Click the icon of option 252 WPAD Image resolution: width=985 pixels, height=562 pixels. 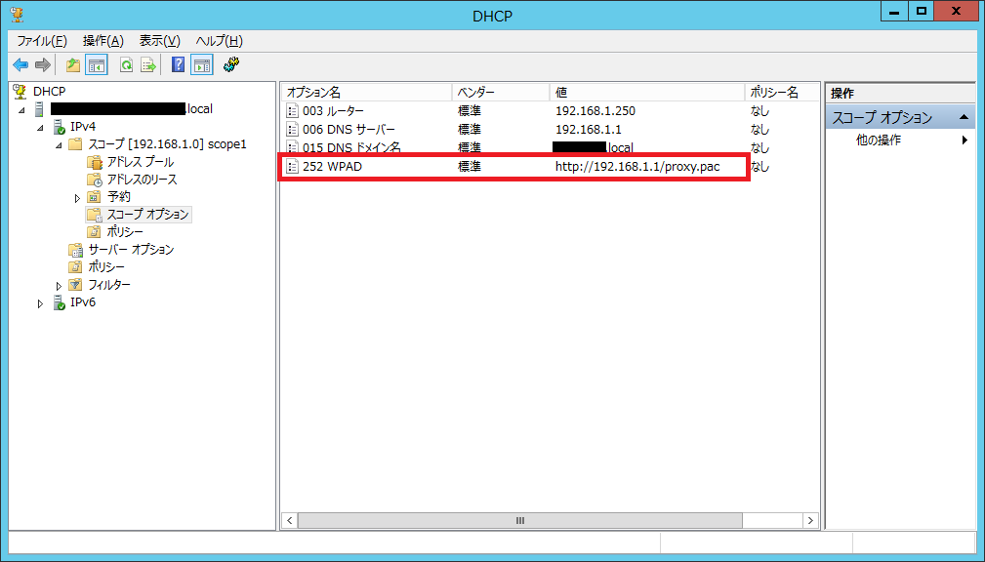point(292,167)
